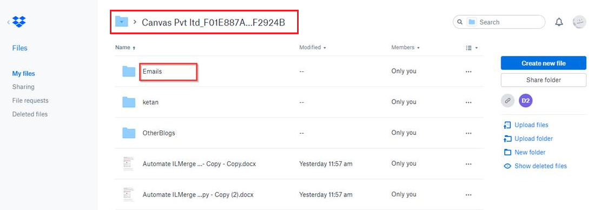Open the Emails folder icon
The image size is (593, 210).
pos(129,71)
